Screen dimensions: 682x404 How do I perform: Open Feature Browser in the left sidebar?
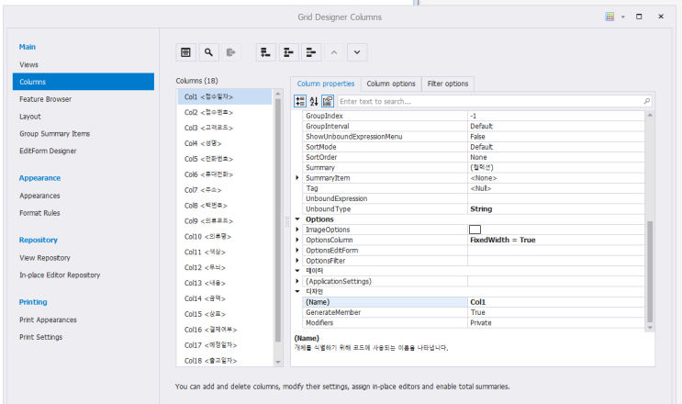(x=45, y=99)
